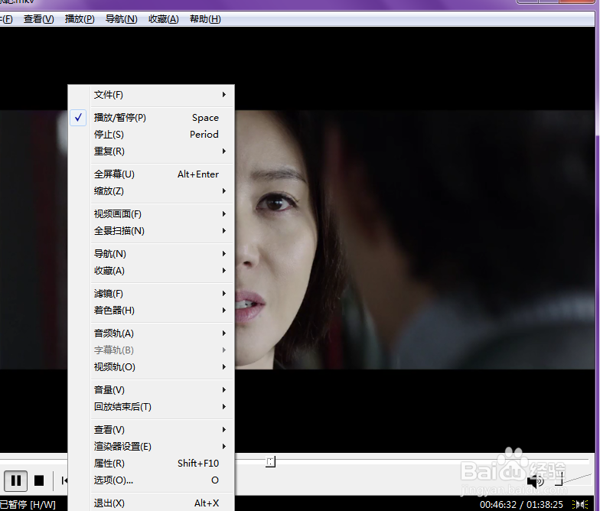The height and width of the screenshot is (511, 600).
Task: Open 导航(N) submenu in context menu
Action: (152, 254)
